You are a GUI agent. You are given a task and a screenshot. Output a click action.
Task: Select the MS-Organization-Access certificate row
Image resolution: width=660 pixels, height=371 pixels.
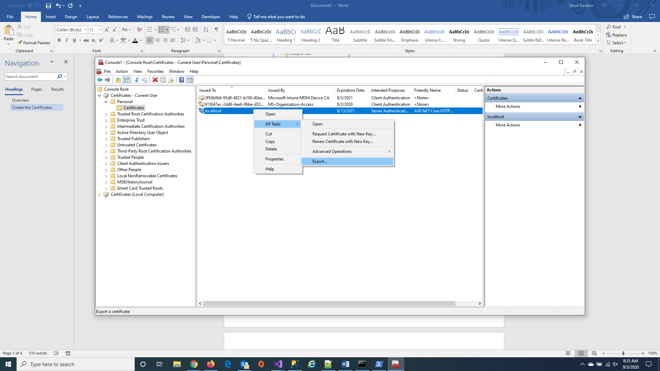(x=340, y=104)
